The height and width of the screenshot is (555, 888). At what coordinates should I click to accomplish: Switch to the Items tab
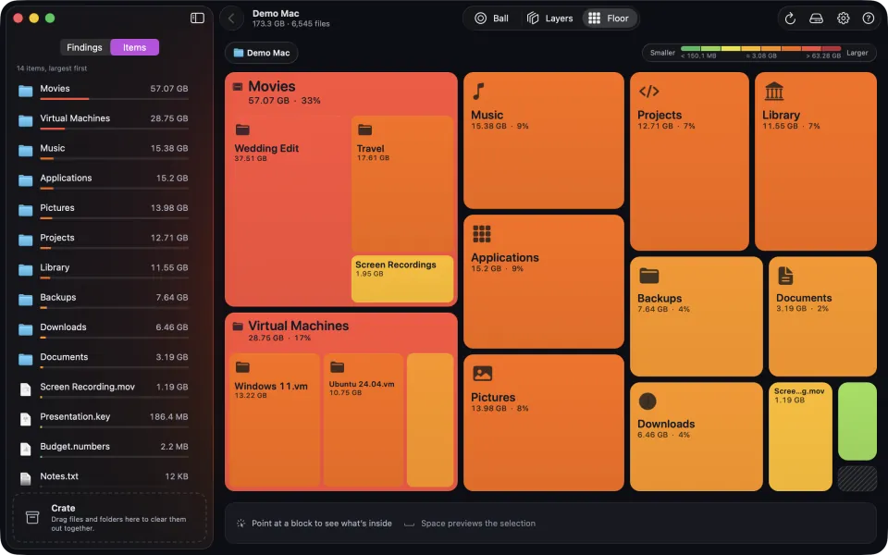pos(135,47)
